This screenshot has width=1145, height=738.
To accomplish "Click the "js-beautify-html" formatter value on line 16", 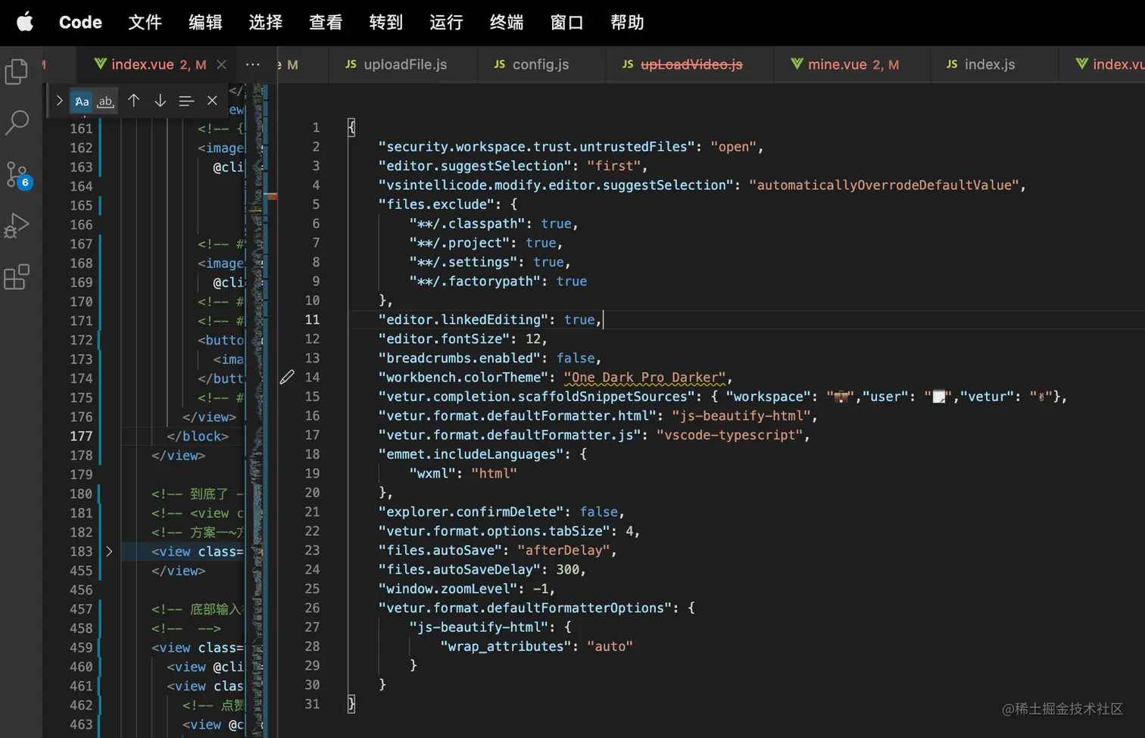I will click(x=741, y=416).
